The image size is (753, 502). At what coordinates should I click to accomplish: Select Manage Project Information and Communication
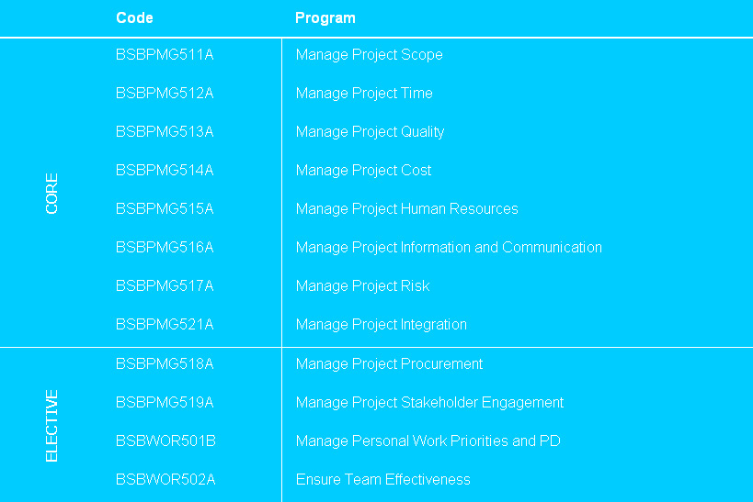449,248
